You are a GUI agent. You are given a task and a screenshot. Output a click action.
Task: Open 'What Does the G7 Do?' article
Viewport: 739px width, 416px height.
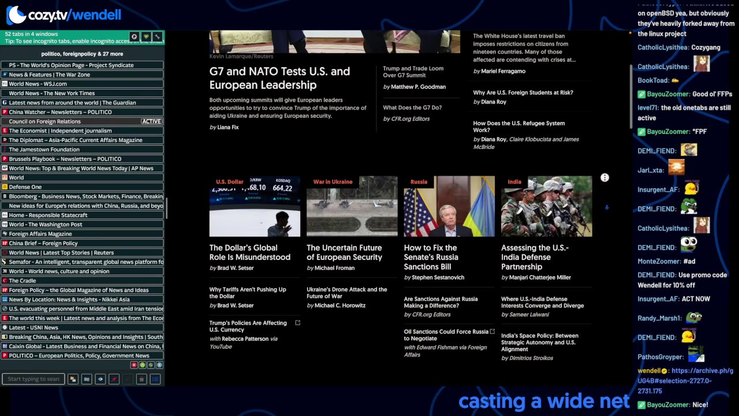point(412,107)
